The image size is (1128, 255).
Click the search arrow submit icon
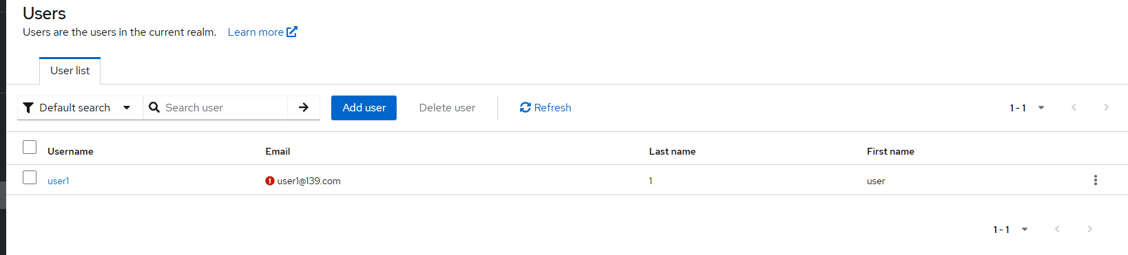pyautogui.click(x=304, y=107)
